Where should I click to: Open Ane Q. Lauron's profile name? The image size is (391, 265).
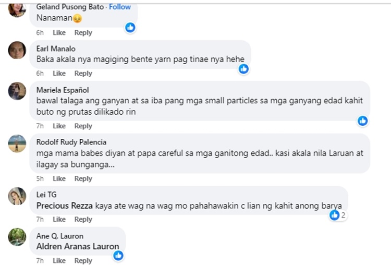tap(59, 236)
